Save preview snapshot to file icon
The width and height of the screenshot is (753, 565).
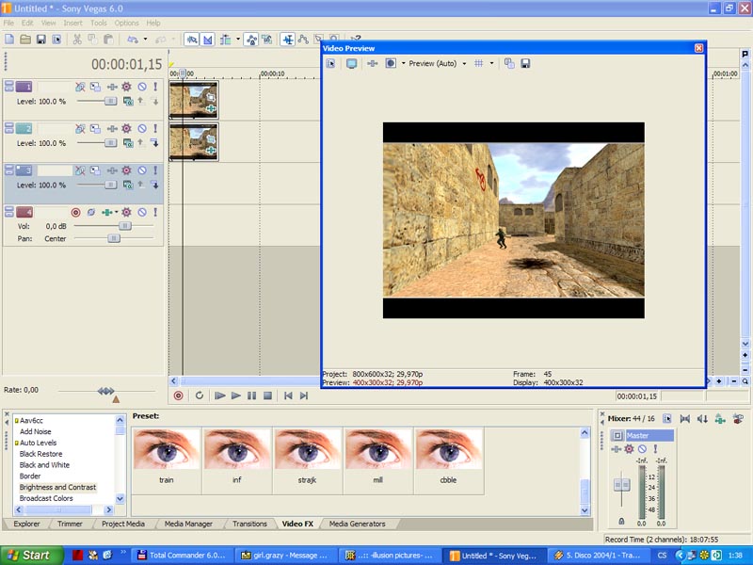pyautogui.click(x=525, y=63)
